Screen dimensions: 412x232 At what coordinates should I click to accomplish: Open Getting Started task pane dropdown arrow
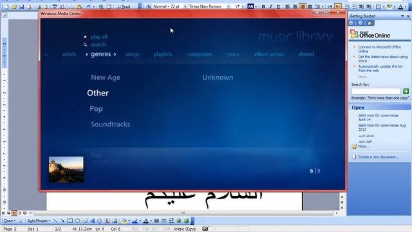click(x=402, y=16)
